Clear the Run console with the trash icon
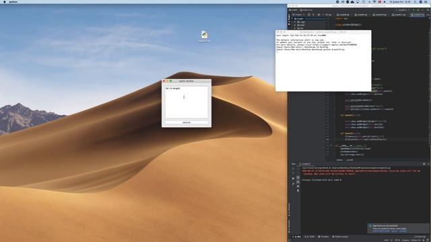The image size is (431, 242). tap(298, 191)
